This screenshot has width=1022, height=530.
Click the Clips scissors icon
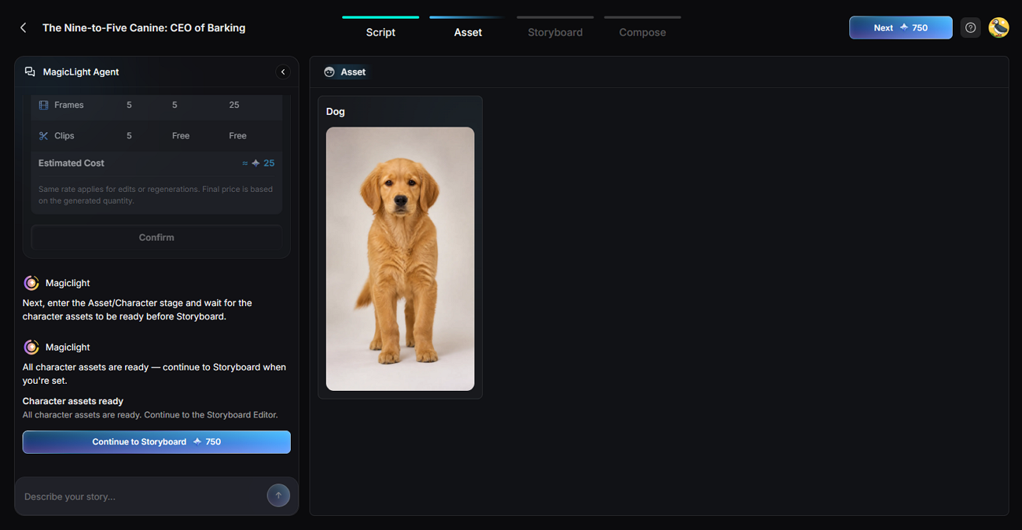(x=43, y=135)
